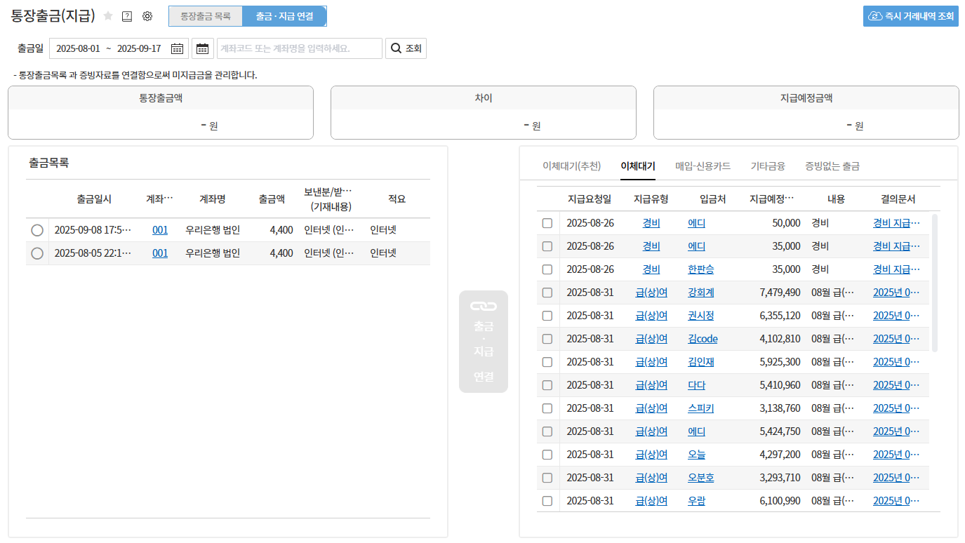Click the favorite star icon beside the title
The width and height of the screenshot is (965, 543).
(x=108, y=16)
